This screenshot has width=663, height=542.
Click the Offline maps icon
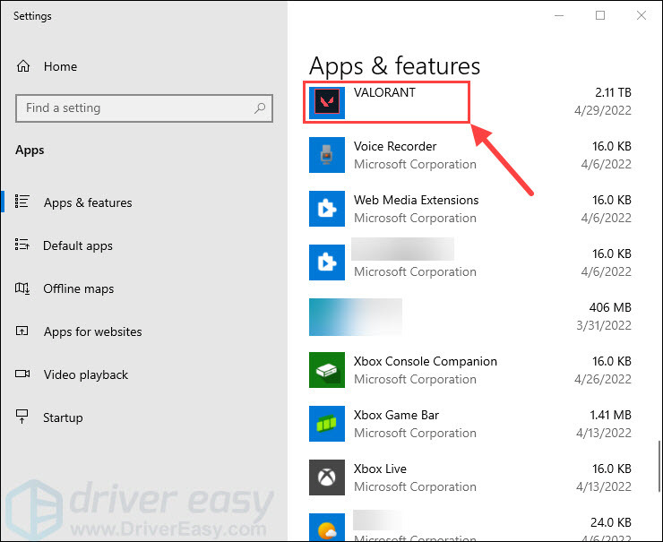(22, 288)
